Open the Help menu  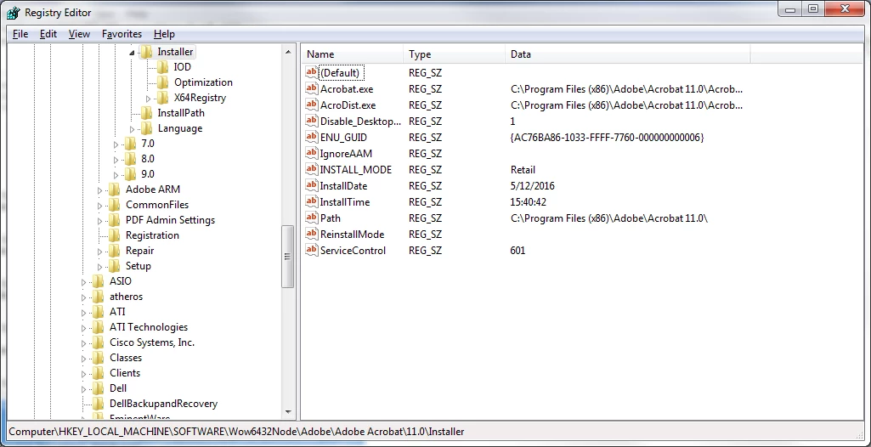point(164,34)
